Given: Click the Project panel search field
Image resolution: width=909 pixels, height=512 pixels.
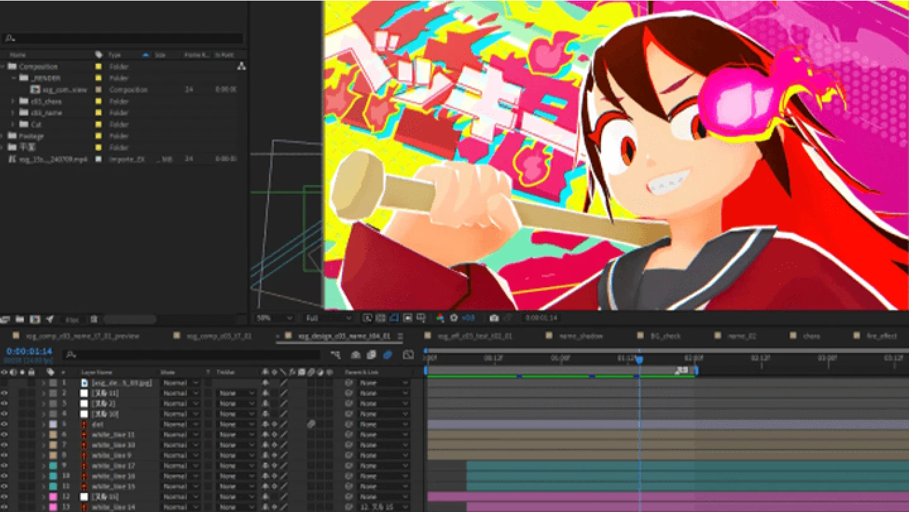Looking at the screenshot, I should 123,39.
